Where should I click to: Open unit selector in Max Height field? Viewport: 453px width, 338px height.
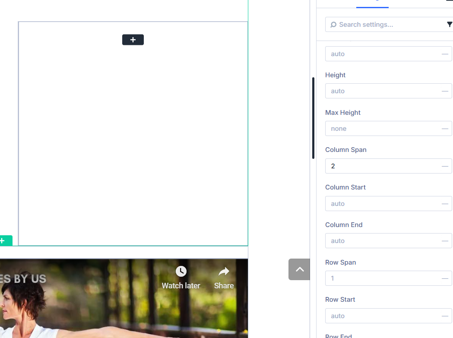(x=444, y=129)
